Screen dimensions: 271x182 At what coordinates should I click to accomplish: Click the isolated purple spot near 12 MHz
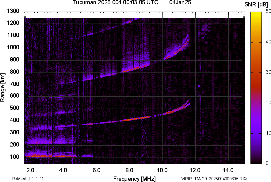click(199, 86)
